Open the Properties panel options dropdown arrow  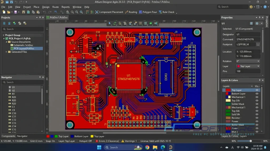click(257, 17)
